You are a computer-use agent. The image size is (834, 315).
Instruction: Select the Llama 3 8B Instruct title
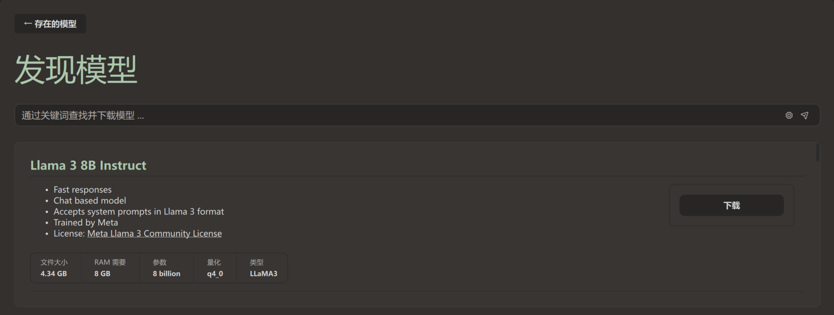pyautogui.click(x=88, y=165)
